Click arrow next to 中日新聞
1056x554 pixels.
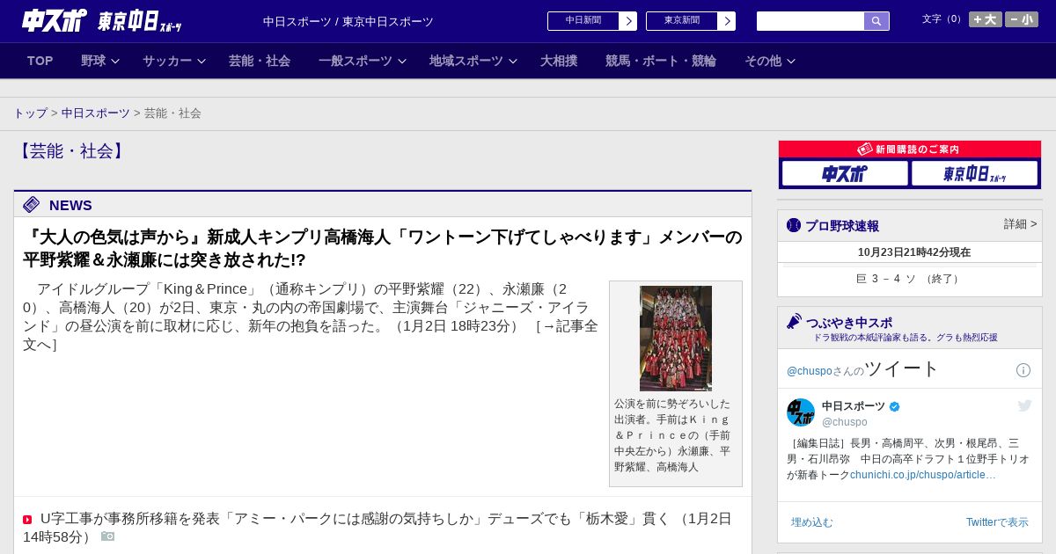pyautogui.click(x=628, y=21)
